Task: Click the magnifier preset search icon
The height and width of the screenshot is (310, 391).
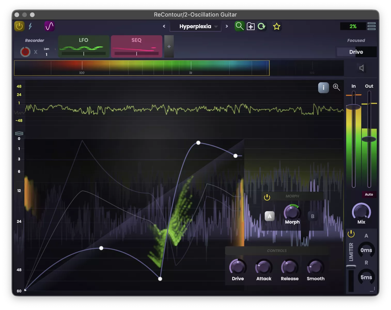Action: pos(239,26)
